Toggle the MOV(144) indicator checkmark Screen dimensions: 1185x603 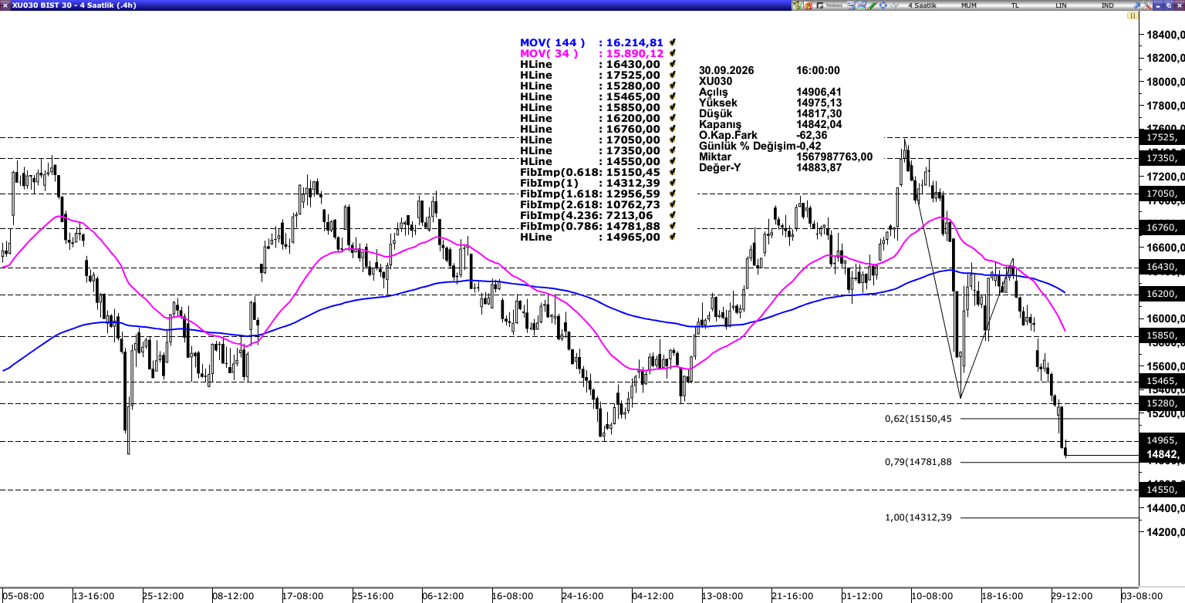click(673, 43)
